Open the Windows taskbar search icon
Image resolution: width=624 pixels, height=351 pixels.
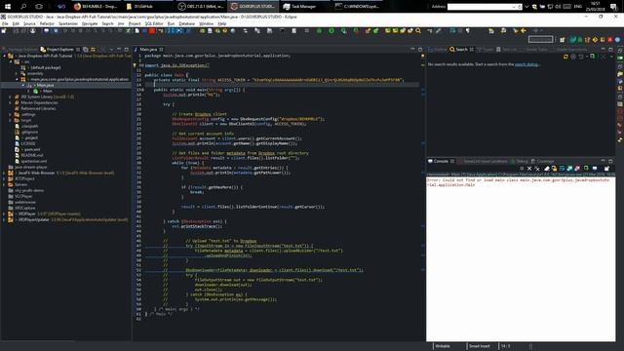click(x=23, y=7)
